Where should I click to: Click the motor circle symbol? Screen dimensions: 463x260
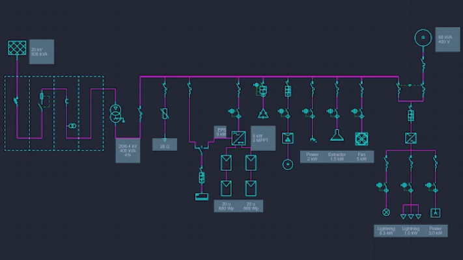(x=288, y=164)
